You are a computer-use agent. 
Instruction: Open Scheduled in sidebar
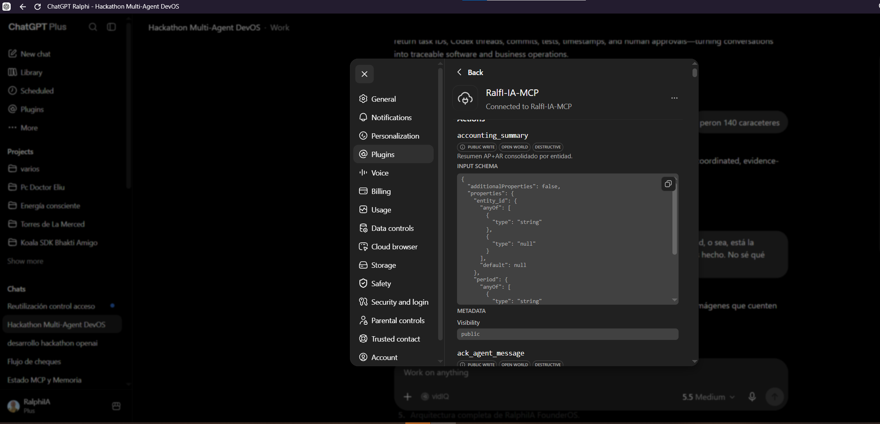pyautogui.click(x=62, y=91)
